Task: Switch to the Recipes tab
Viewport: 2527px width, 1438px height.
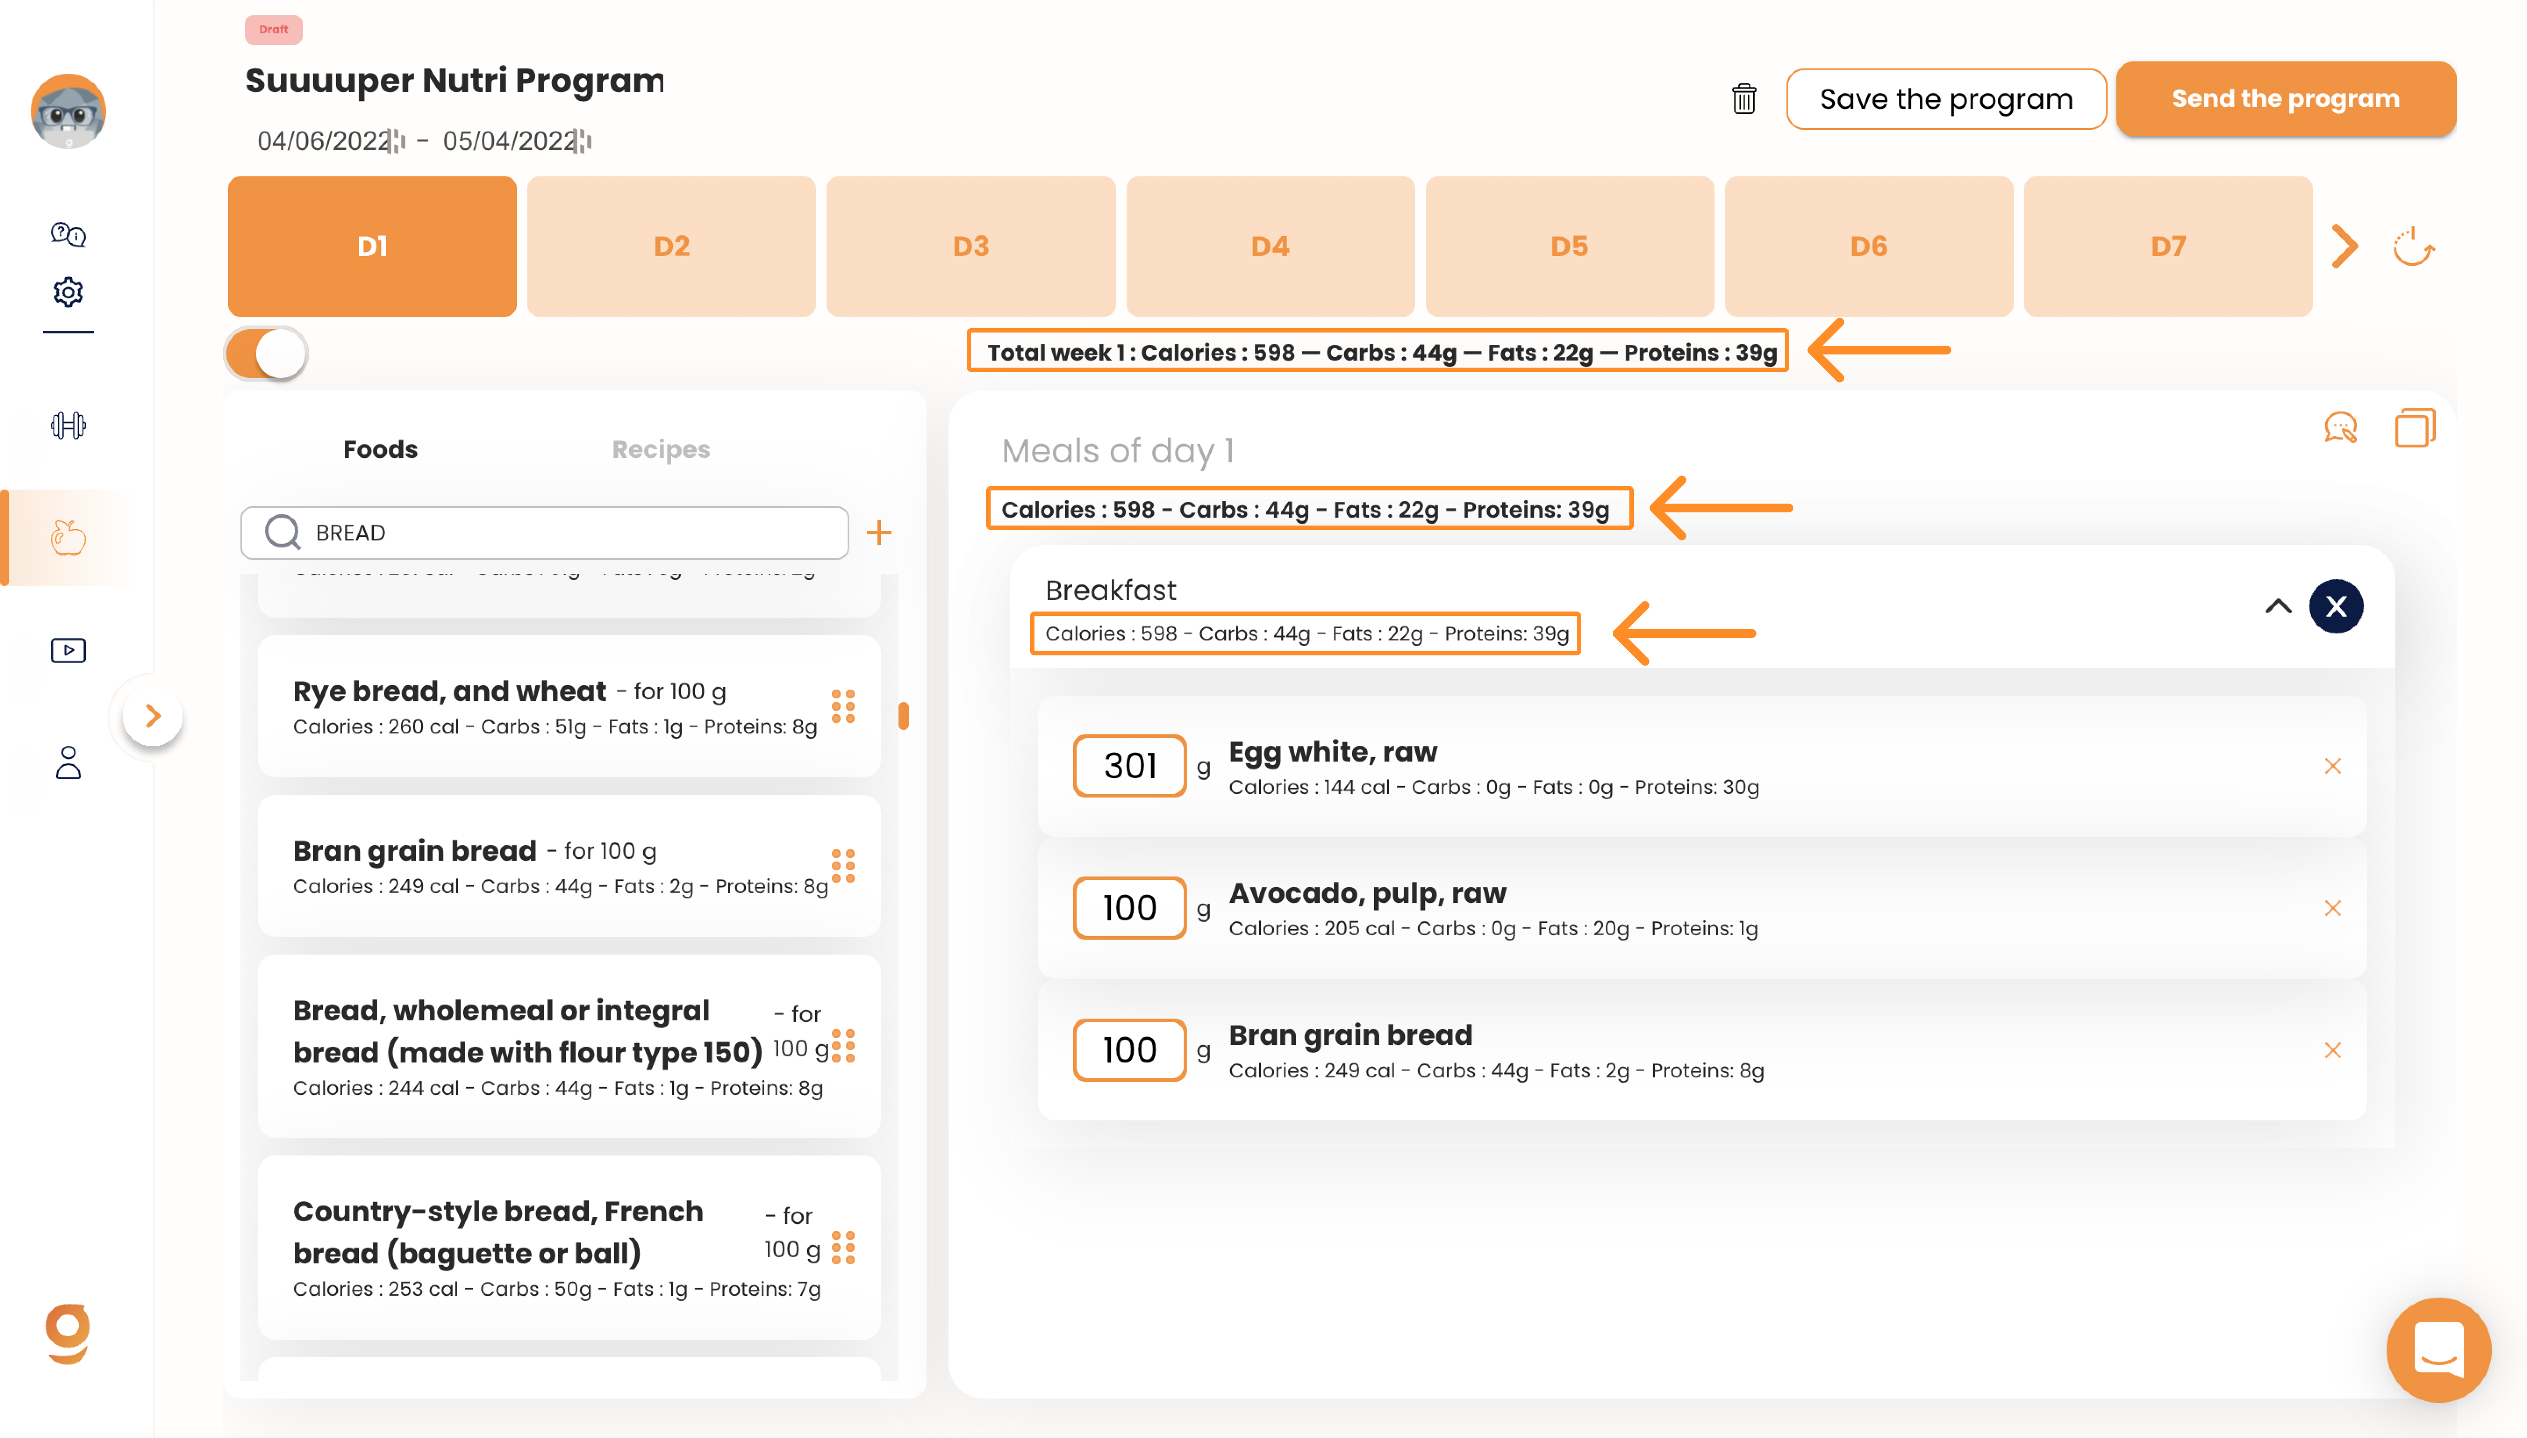Action: pos(661,449)
